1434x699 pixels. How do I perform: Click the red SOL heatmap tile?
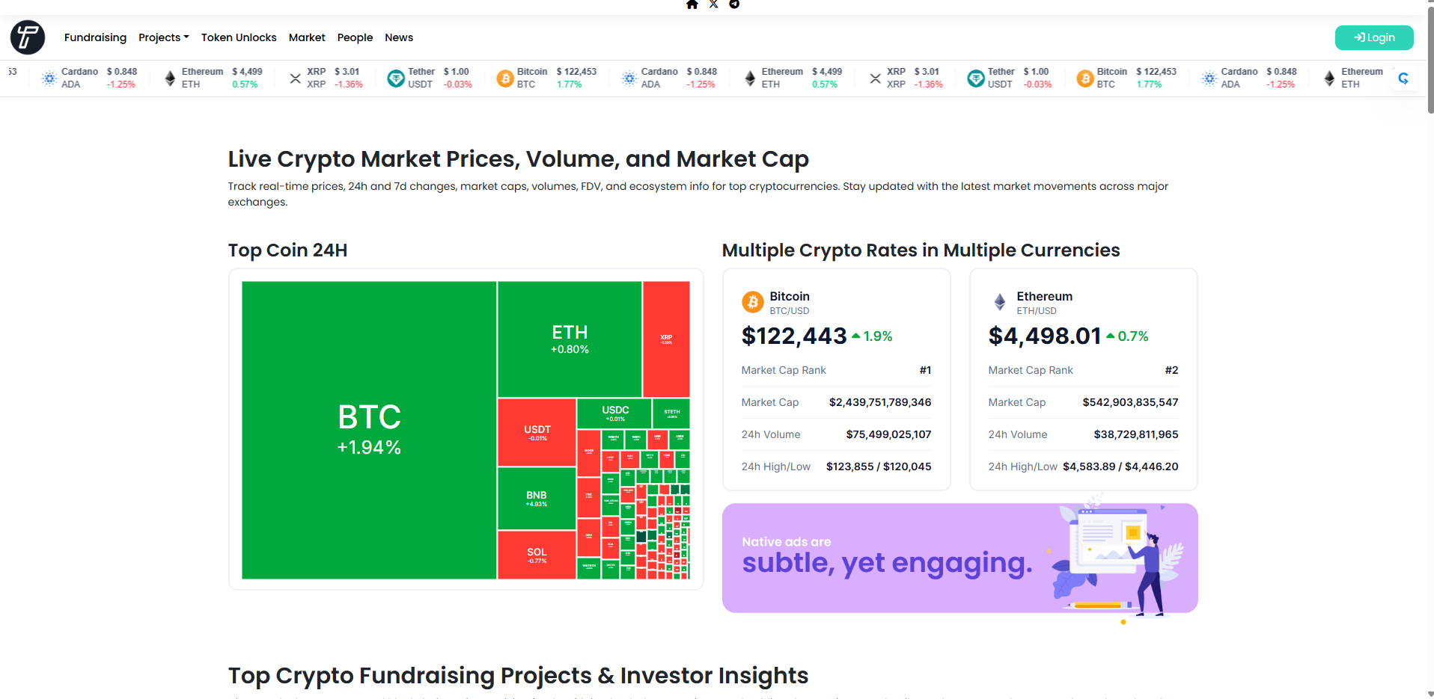[537, 555]
